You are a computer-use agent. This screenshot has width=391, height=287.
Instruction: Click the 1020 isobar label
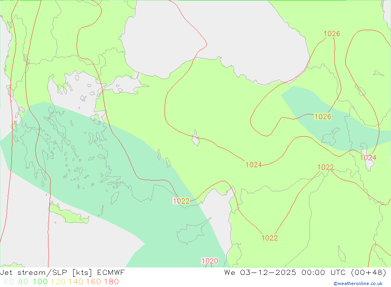click(x=210, y=261)
